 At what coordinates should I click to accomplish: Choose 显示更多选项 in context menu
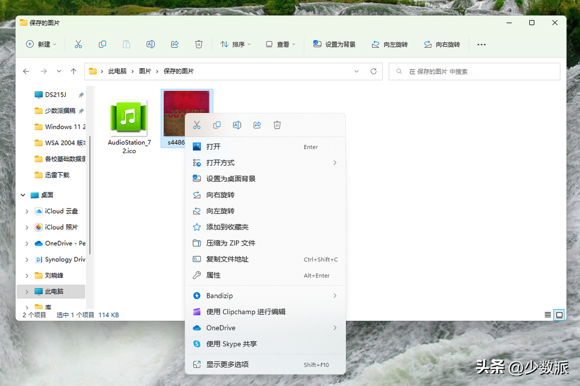click(x=227, y=365)
